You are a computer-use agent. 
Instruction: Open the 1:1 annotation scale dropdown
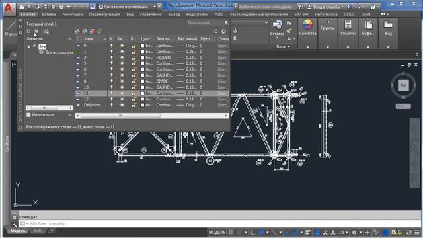coord(343,232)
